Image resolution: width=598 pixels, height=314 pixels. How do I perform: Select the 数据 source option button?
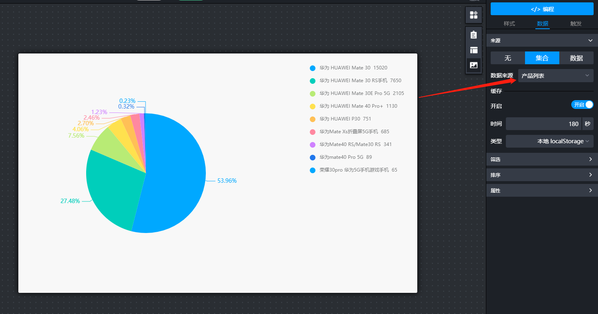tap(576, 58)
